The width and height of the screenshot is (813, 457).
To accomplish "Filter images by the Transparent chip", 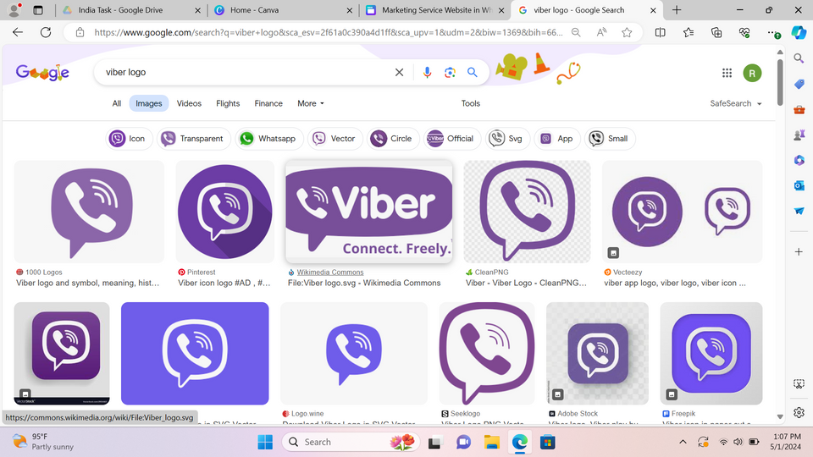I will pyautogui.click(x=193, y=138).
